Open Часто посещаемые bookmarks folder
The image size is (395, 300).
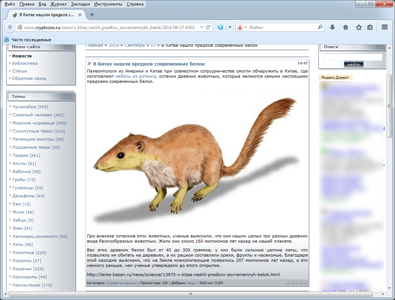(28, 40)
